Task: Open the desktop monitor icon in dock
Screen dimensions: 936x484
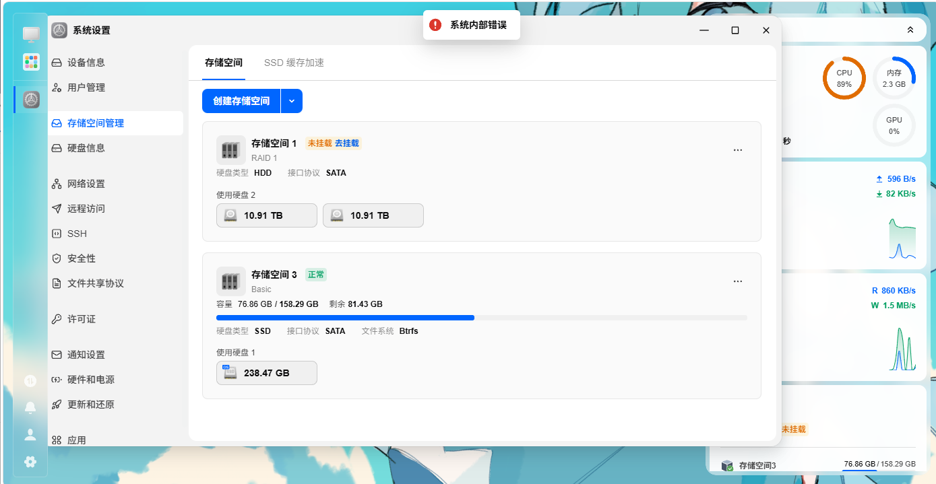Action: pos(31,34)
